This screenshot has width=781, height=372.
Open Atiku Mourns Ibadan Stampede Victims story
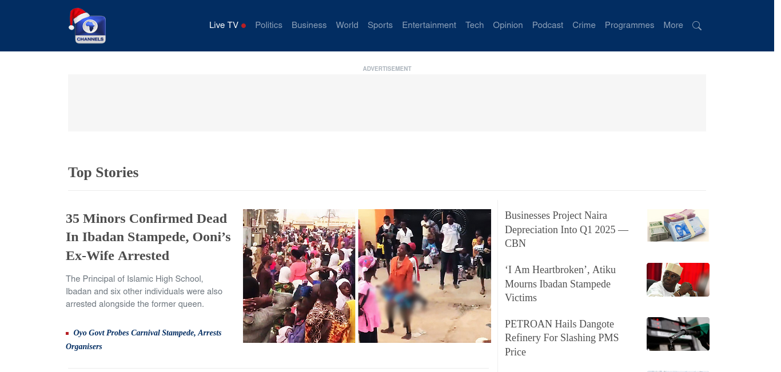pos(560,284)
